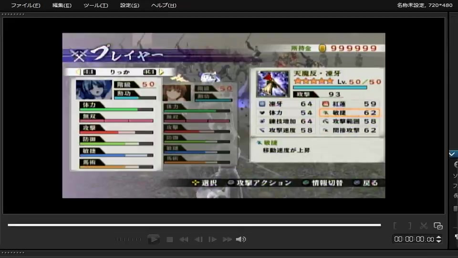458x258 pixels.
Task: Step forward to the next frame
Action: pyautogui.click(x=213, y=239)
